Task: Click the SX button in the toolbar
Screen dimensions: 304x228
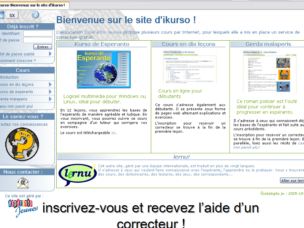Action: coord(12,15)
